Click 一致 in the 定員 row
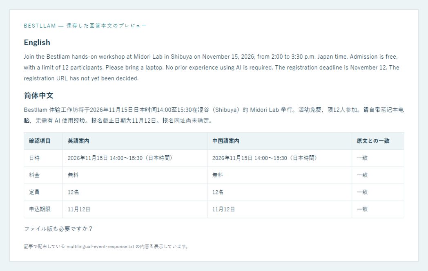Screen dimensions: 428x271 click(362, 192)
